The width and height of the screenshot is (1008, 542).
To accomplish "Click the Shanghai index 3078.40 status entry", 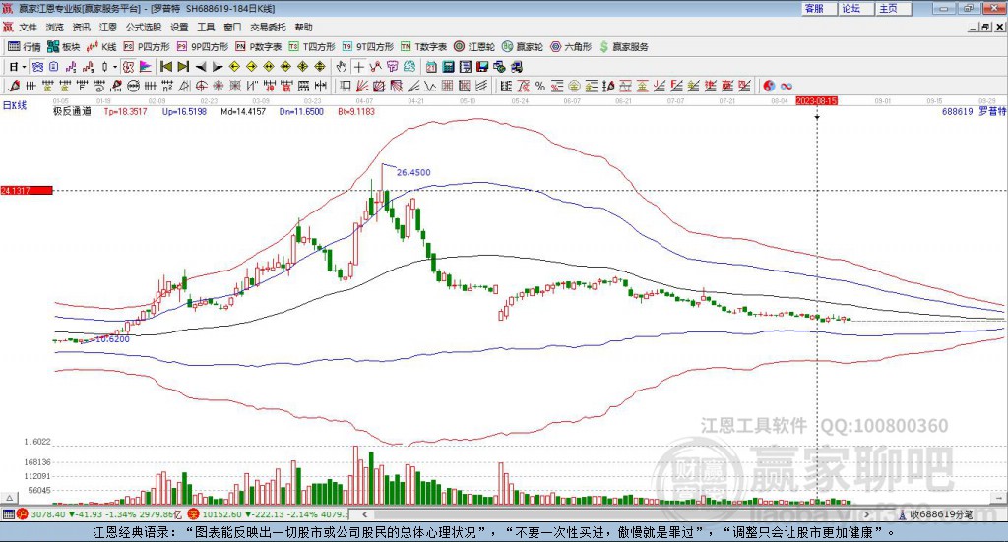I will [x=99, y=514].
